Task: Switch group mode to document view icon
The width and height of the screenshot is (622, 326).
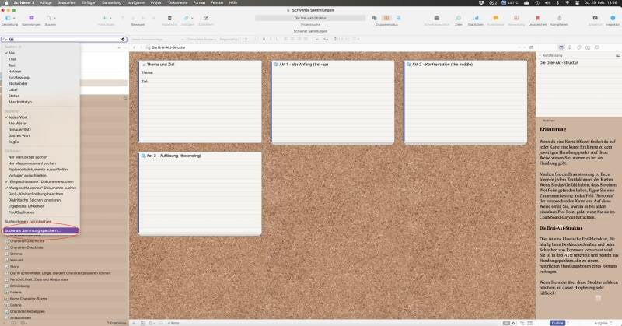Action: [x=375, y=18]
